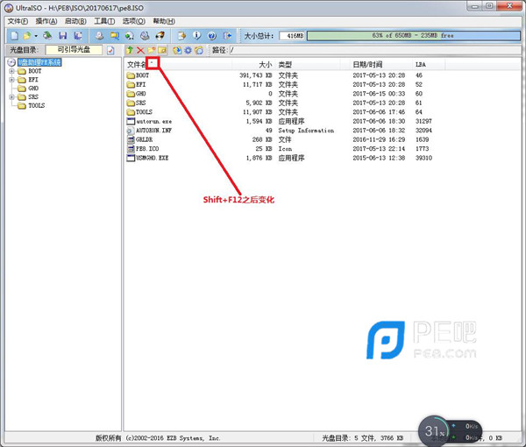This screenshot has width=526, height=447.
Task: Select the AUTORUN.INF file
Action: coord(153,131)
